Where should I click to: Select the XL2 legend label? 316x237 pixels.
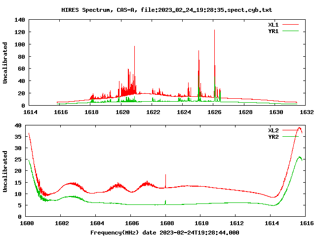pos(273,130)
